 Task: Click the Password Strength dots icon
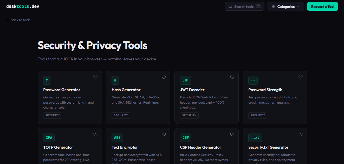click(x=253, y=80)
